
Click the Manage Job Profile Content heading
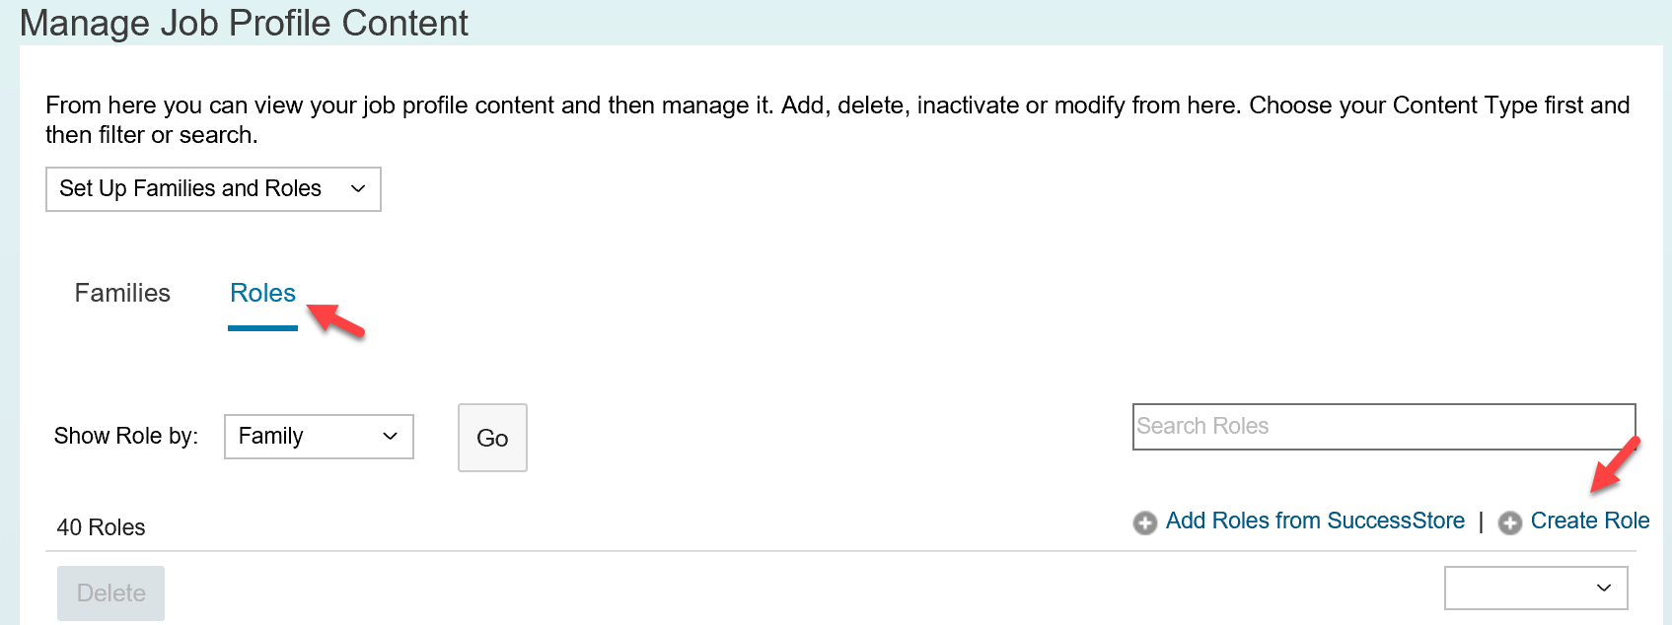pyautogui.click(x=245, y=23)
